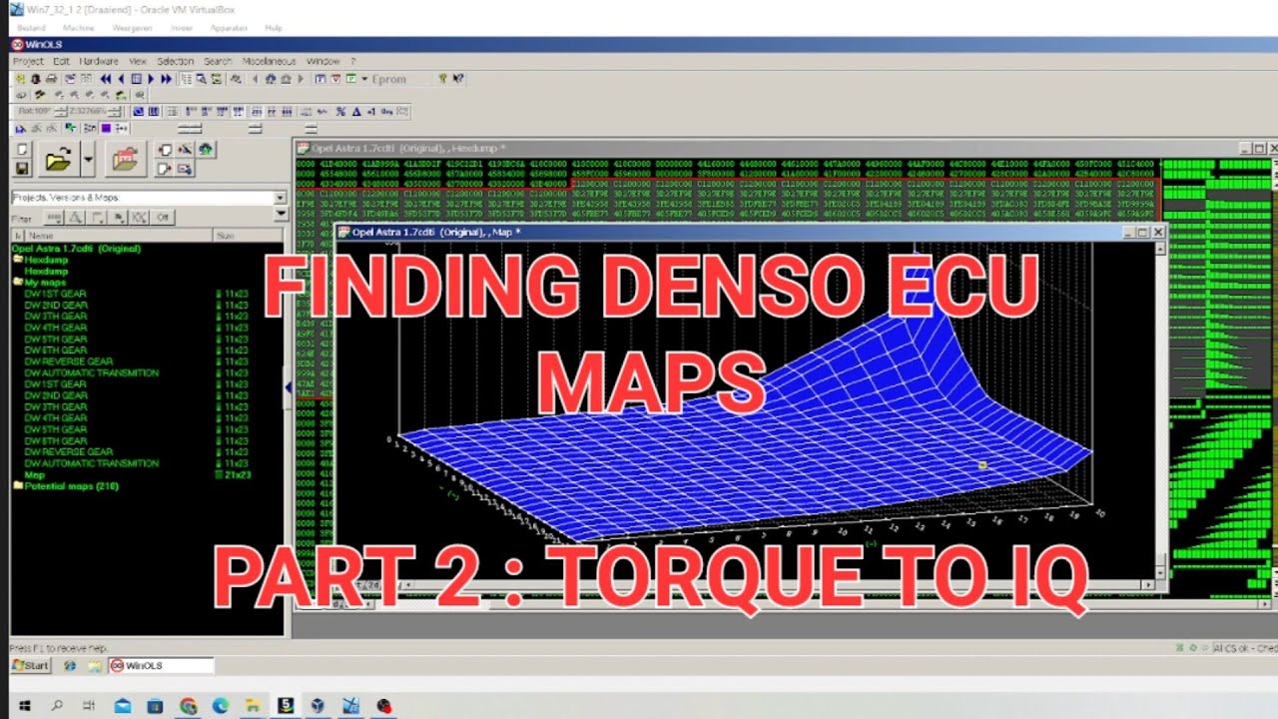
Task: Open the VirtualBox Machine menu
Action: click(x=78, y=28)
